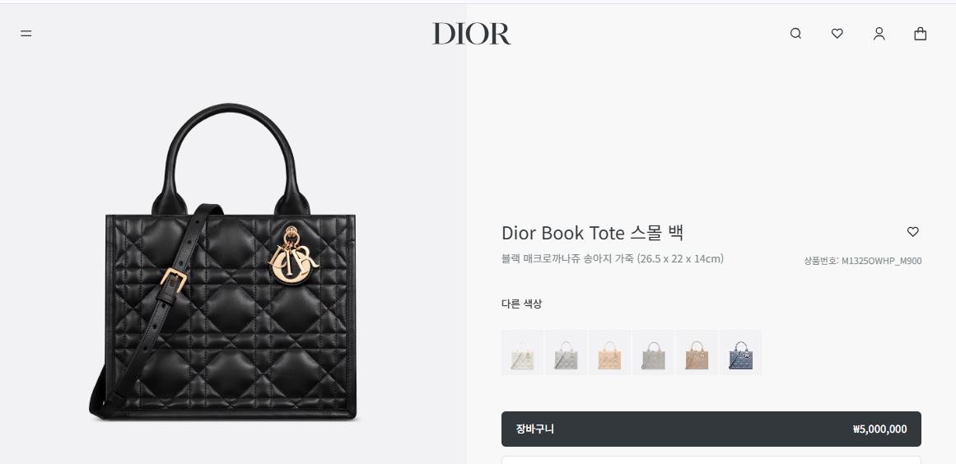
Task: Click the 다른 색상 label
Action: tap(521, 304)
